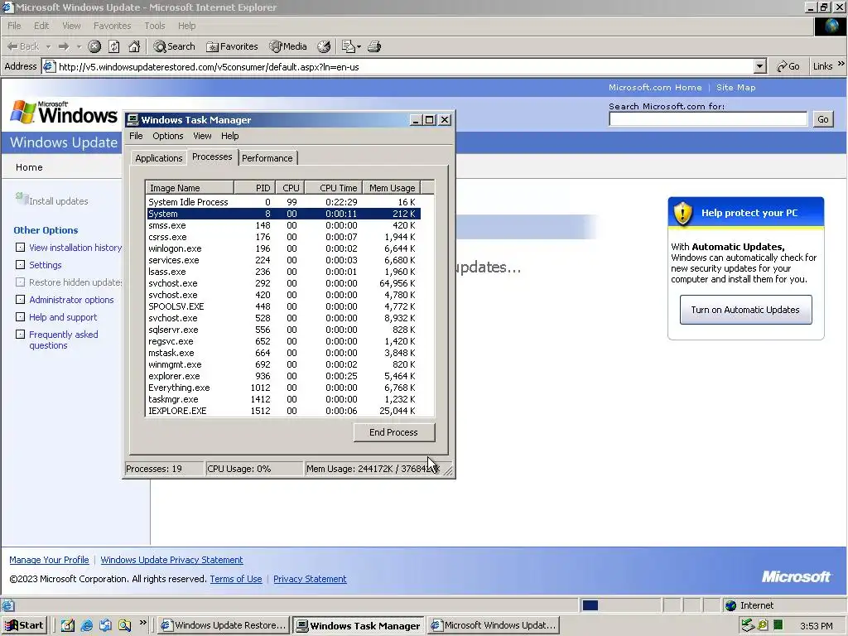
Task: Click the shield icon in Help protect box
Action: 683,213
